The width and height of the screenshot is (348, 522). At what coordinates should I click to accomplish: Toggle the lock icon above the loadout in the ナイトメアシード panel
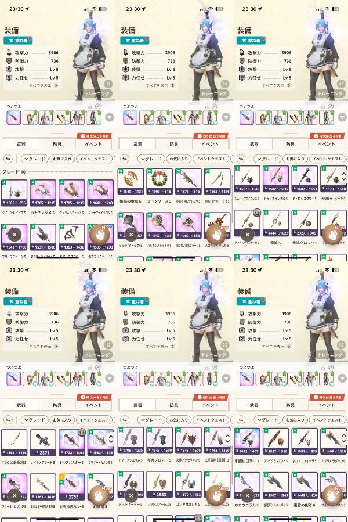coord(90,367)
